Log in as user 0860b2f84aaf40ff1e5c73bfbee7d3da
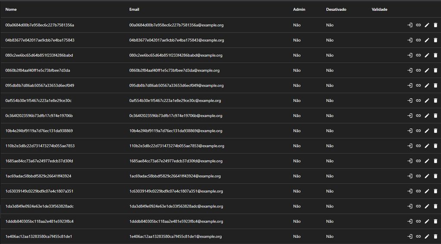Screen dimensions: 441x244 pos(410,70)
